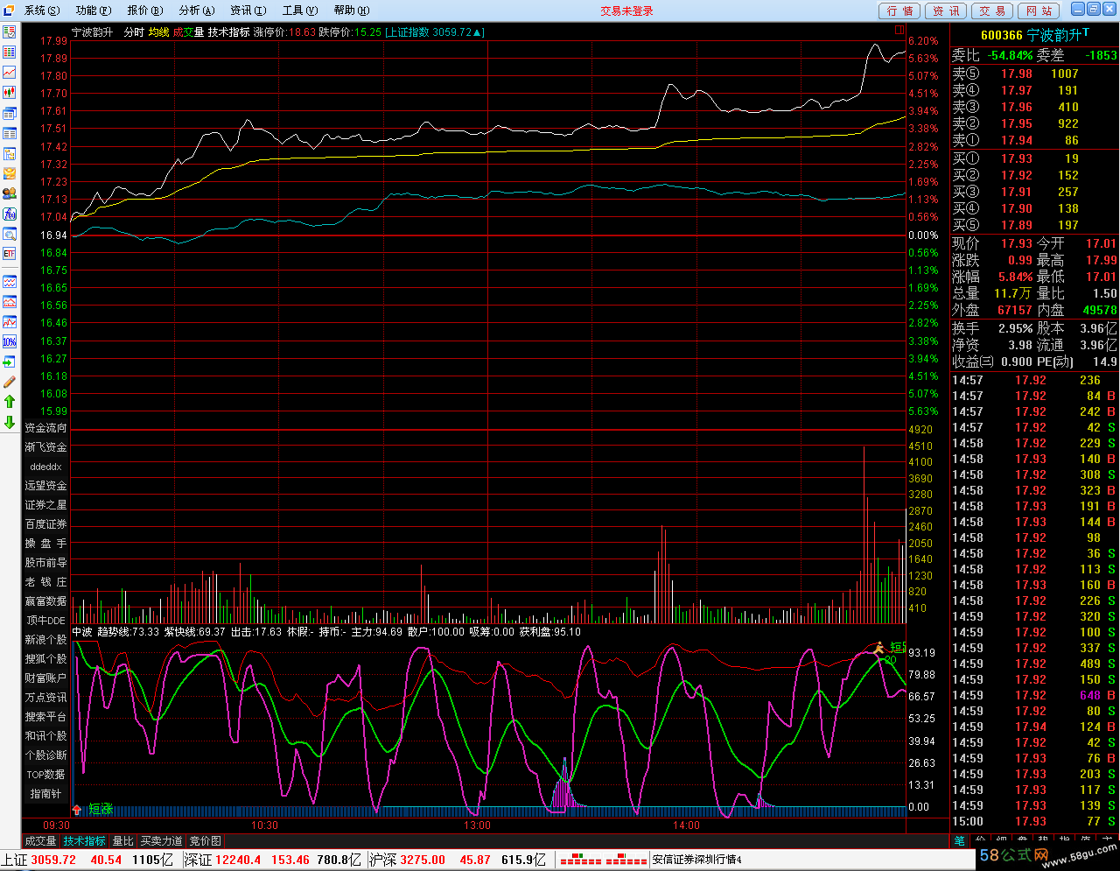The height and width of the screenshot is (871, 1120).
Task: Open the envelope message icon
Action: click(x=10, y=173)
